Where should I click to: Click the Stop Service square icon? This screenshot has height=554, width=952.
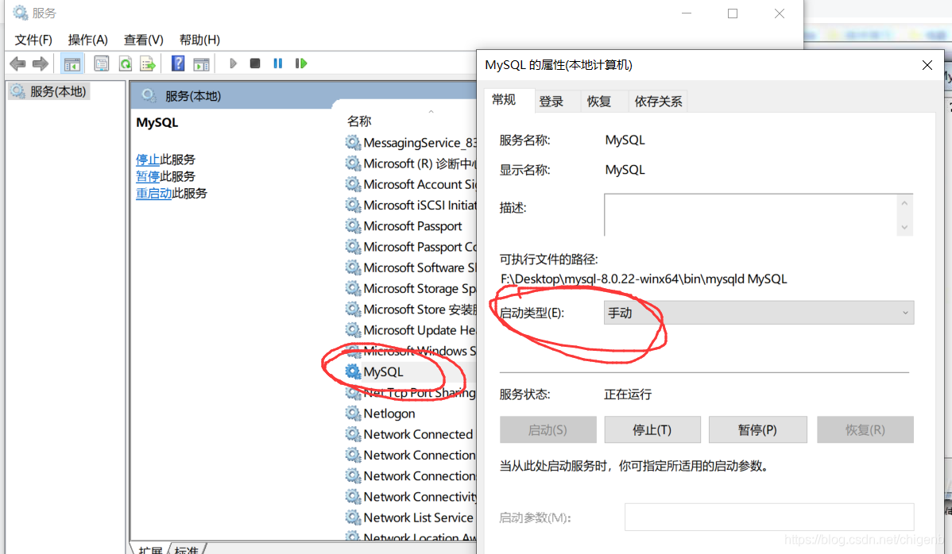255,63
